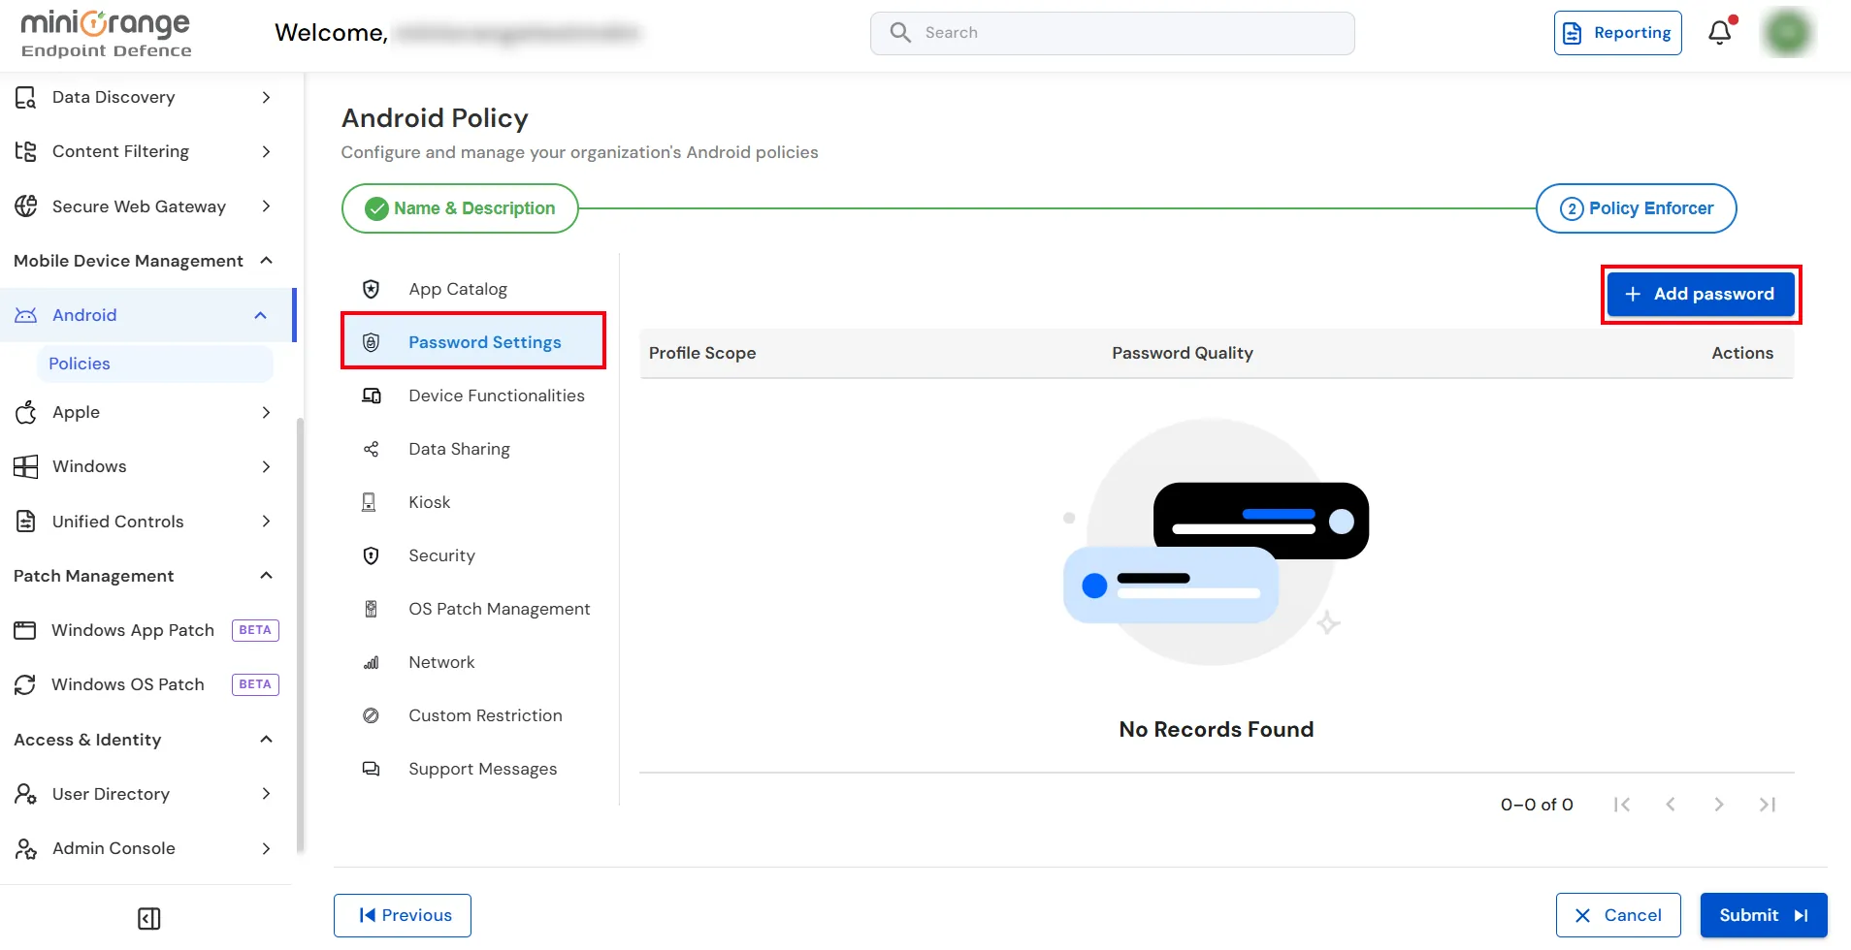Click the Content Filtering tree icon
Image resolution: width=1851 pixels, height=950 pixels.
click(x=26, y=151)
